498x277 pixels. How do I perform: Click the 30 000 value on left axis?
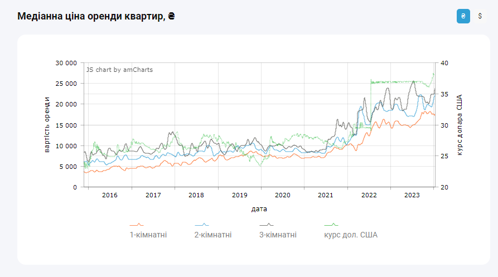click(x=66, y=63)
